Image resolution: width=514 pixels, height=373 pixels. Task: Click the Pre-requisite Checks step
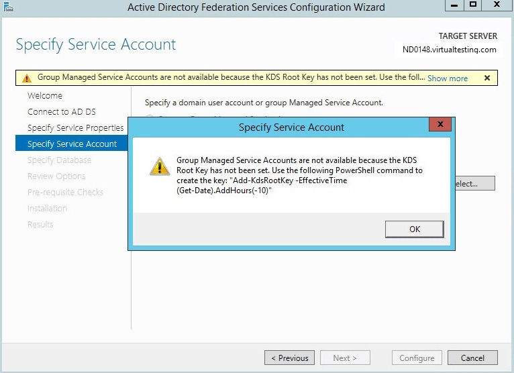(66, 192)
